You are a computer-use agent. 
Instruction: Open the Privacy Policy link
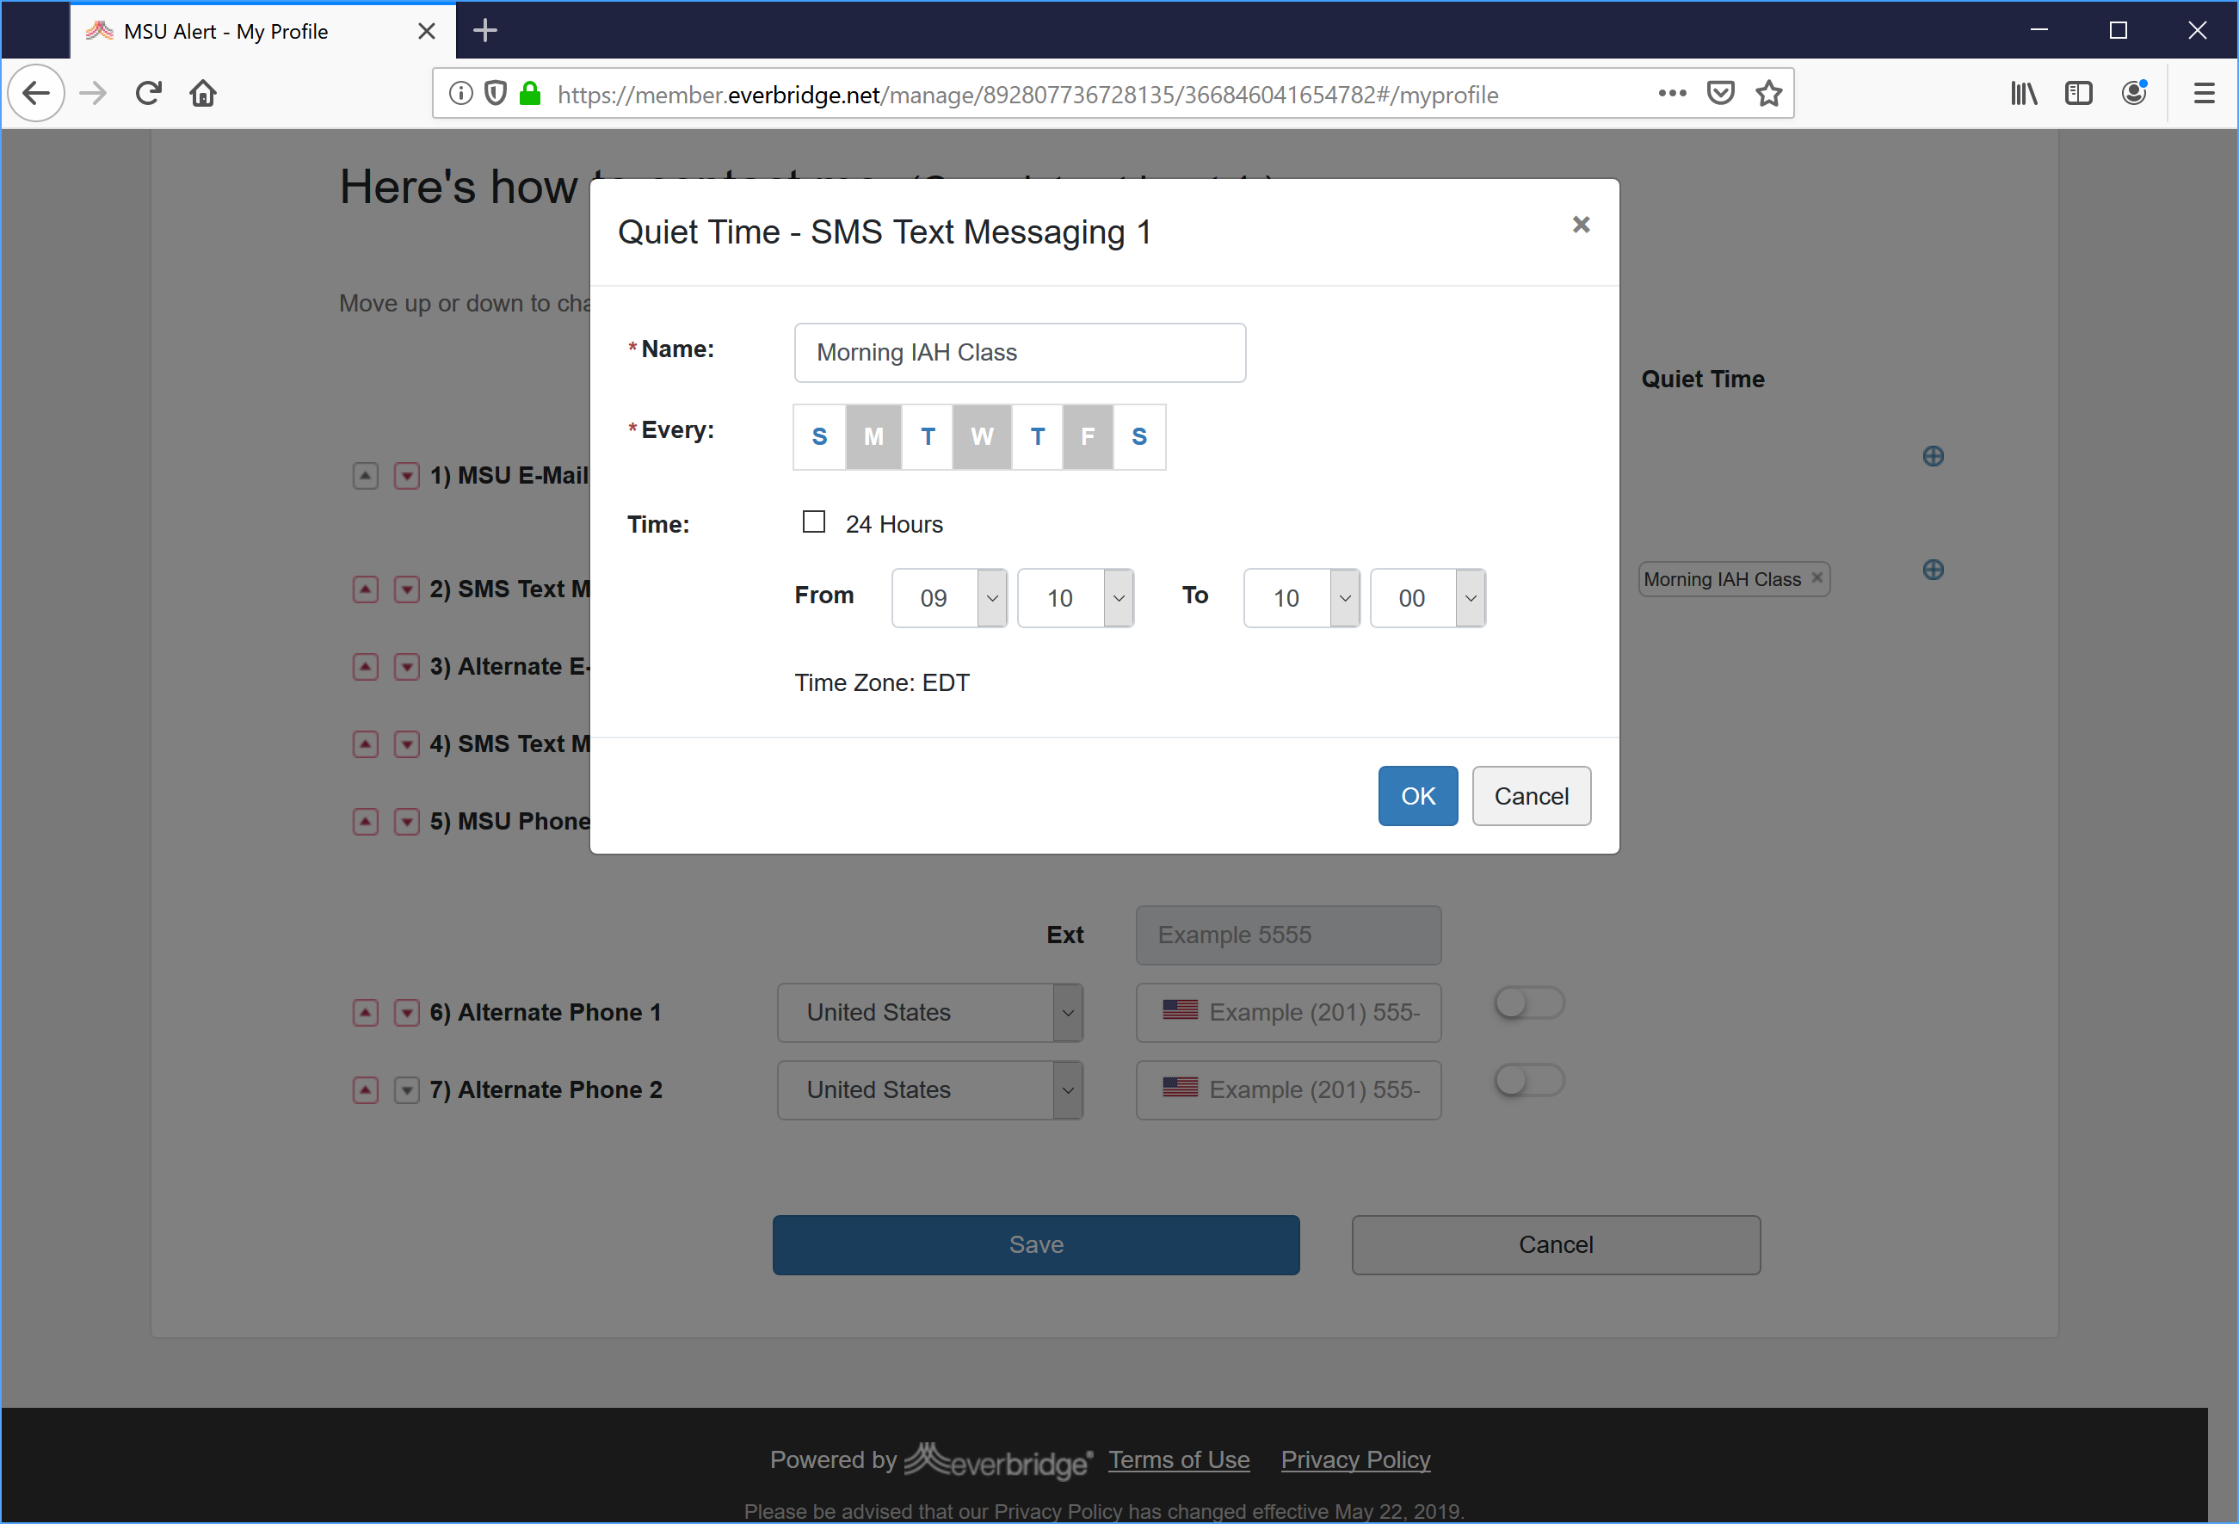(x=1354, y=1459)
